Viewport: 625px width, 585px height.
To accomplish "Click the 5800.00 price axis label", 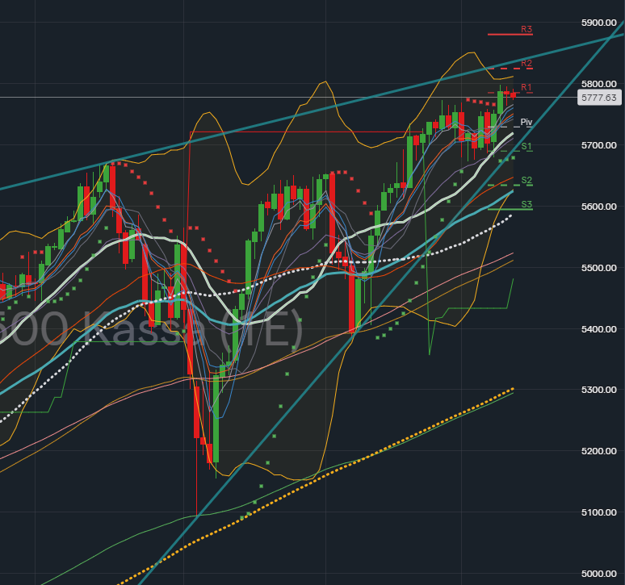I will (598, 84).
